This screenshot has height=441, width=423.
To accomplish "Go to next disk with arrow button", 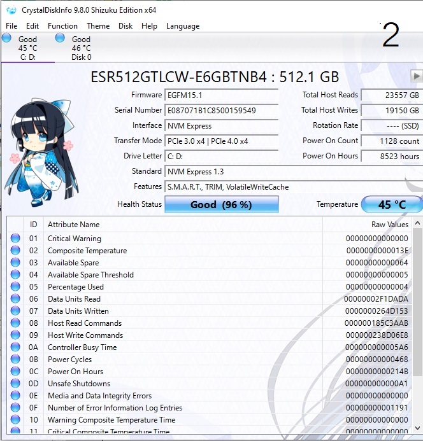I will [416, 76].
